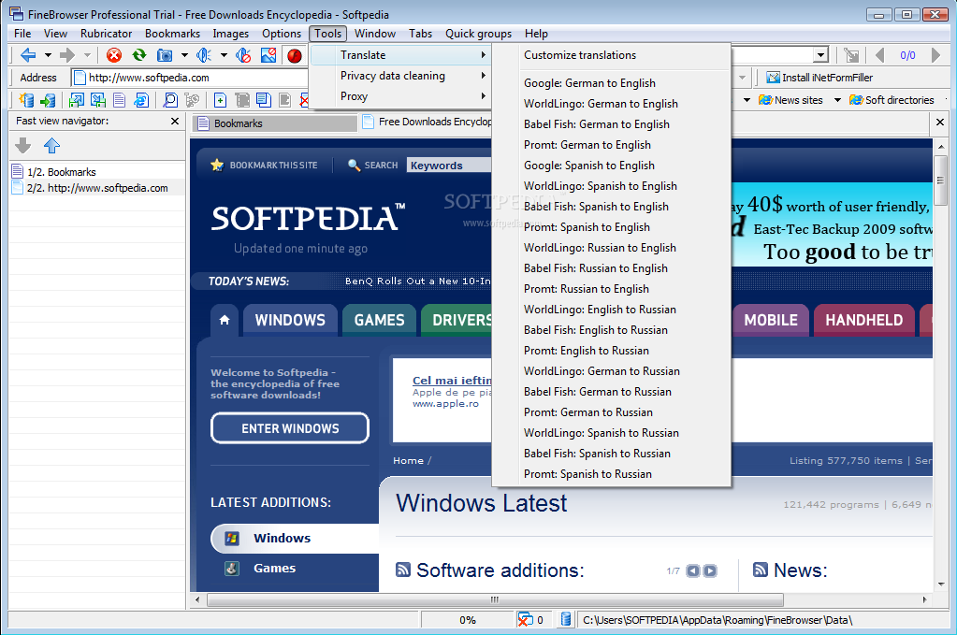Image resolution: width=957 pixels, height=635 pixels.
Task: Choose Customize translations in submenu
Action: [x=611, y=55]
